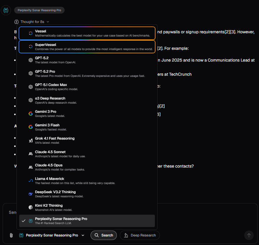Select the Gemini 3 Pro model
The height and width of the screenshot is (245, 259).
[87, 114]
